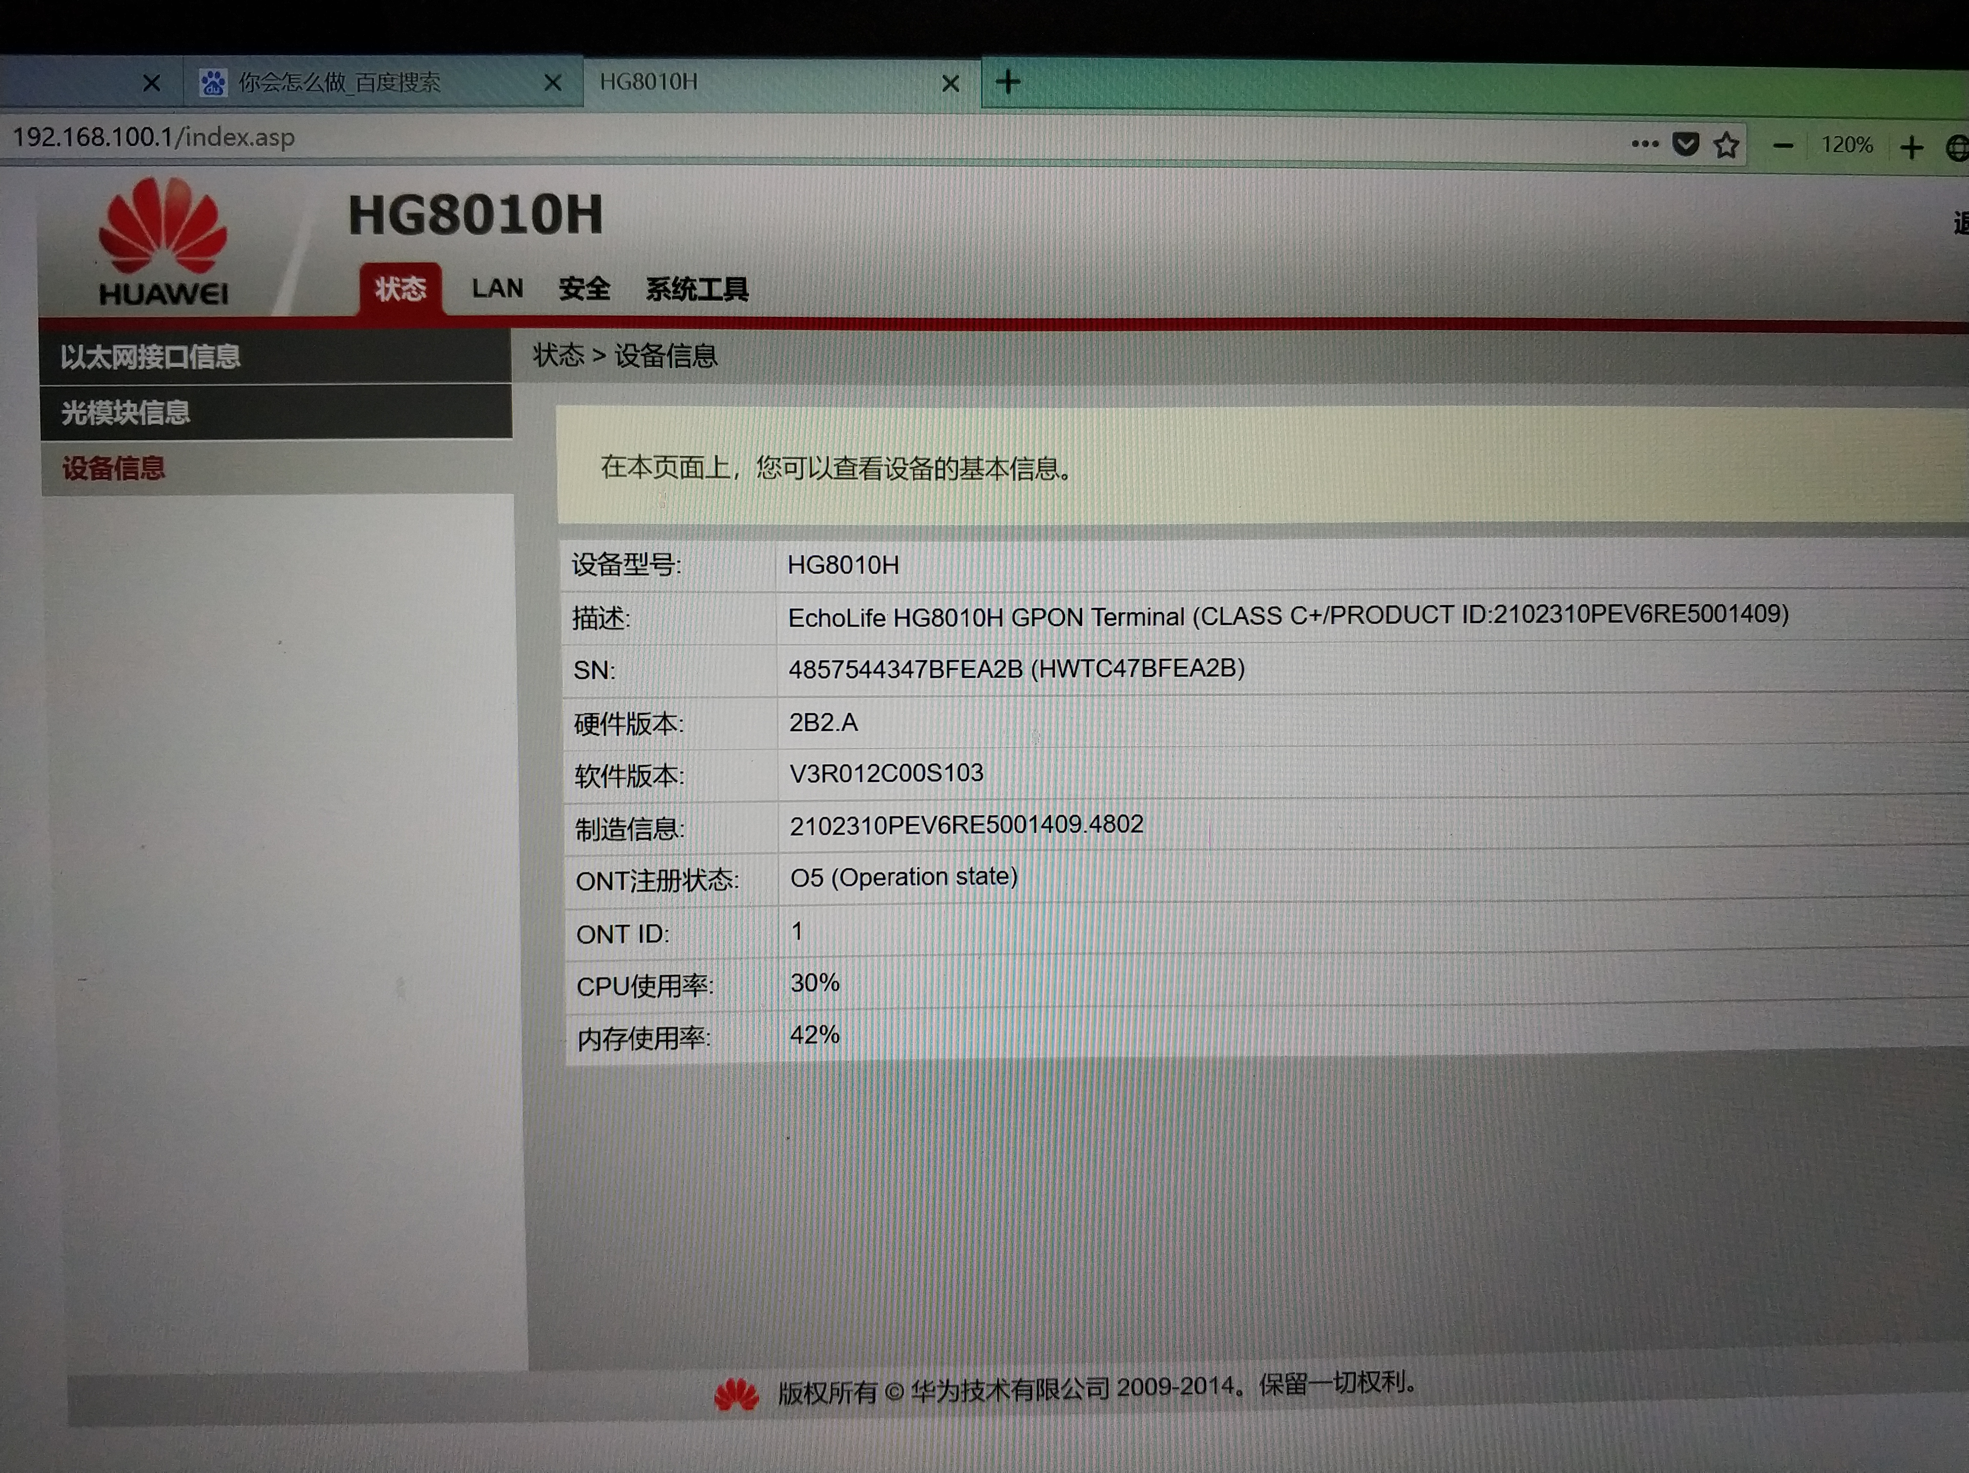Click the memory usage value 42%
The image size is (1969, 1473).
815,1034
